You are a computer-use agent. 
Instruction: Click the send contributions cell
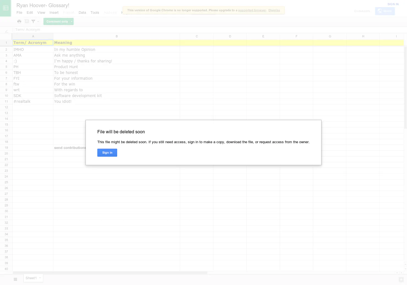click(x=70, y=148)
